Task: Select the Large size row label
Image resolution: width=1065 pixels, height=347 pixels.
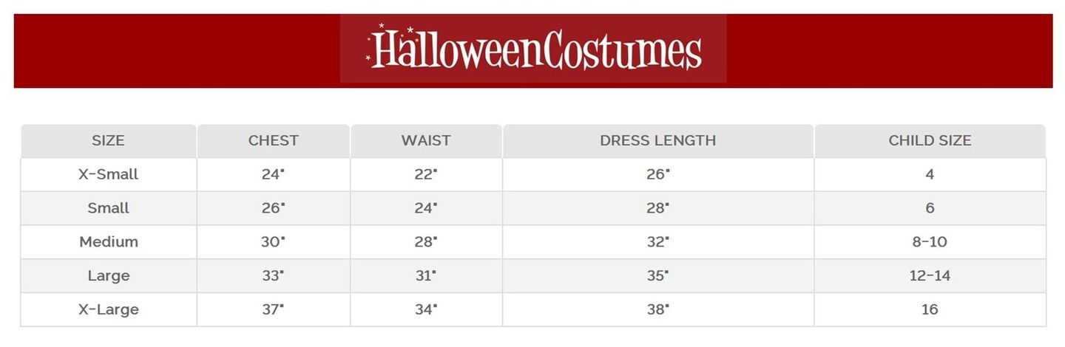Action: pos(108,275)
